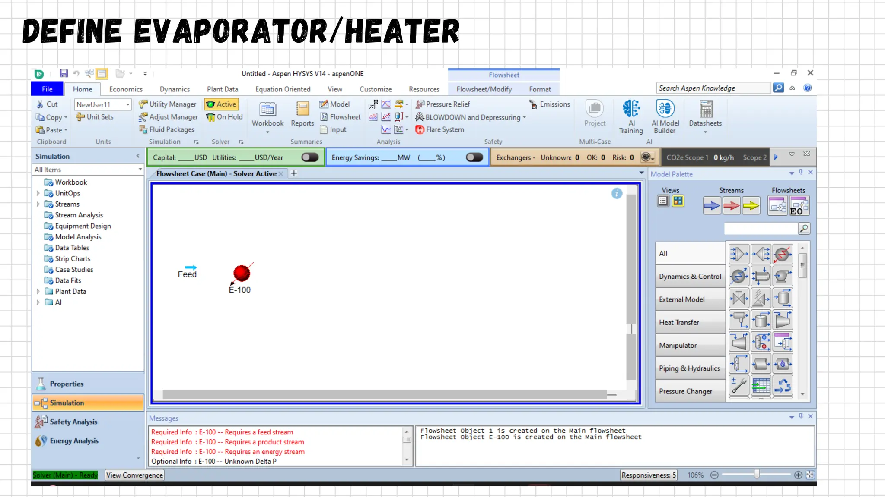Image resolution: width=885 pixels, height=497 pixels.
Task: Click the Model Palette search magnifier
Action: pyautogui.click(x=804, y=228)
